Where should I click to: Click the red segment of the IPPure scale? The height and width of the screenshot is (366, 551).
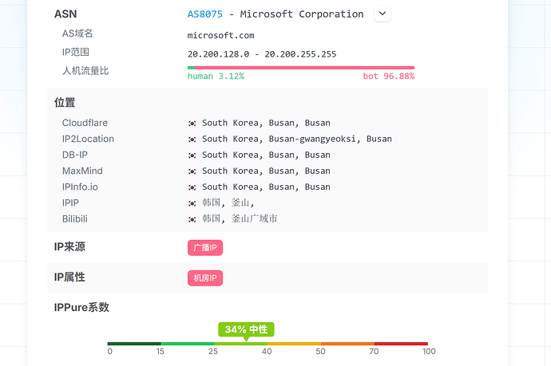(x=402, y=344)
